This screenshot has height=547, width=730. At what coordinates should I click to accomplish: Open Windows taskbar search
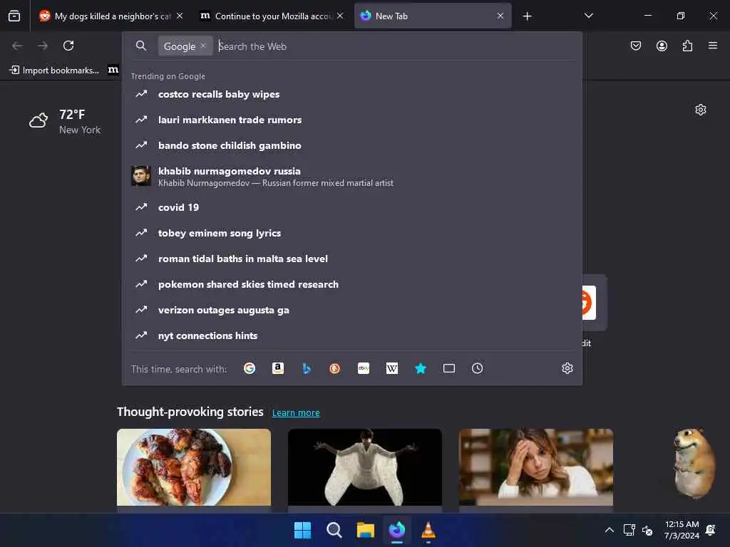(334, 530)
